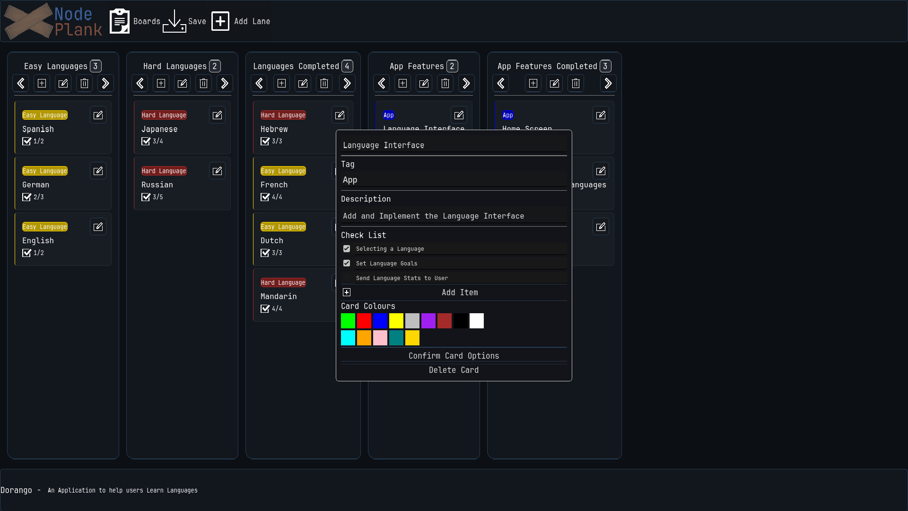
Task: Move App Features Completed lane left
Action: click(x=501, y=83)
